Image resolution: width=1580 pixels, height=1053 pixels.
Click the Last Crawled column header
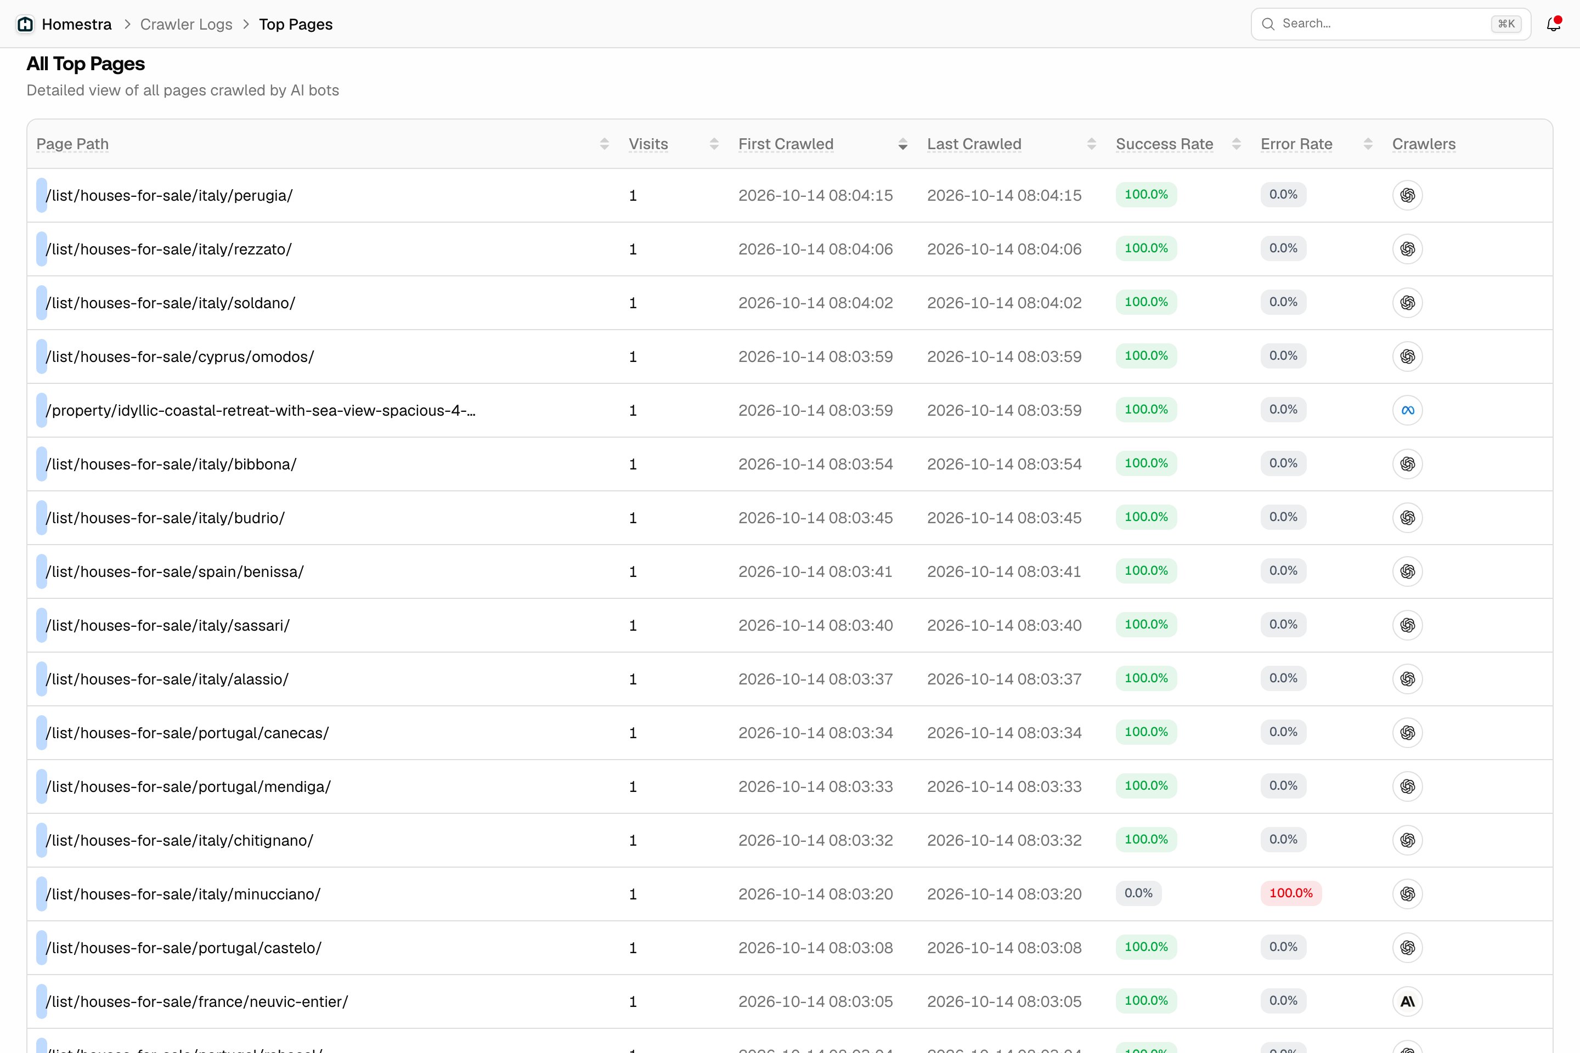click(x=974, y=144)
